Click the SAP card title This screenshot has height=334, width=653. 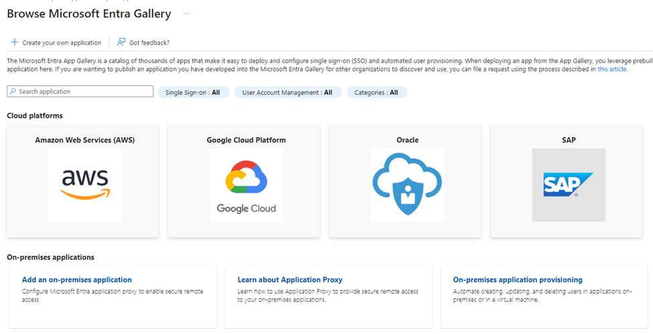569,140
